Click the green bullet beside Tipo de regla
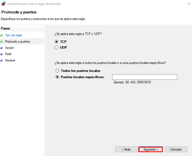Screen dimensions: 192x156 pyautogui.click(x=1, y=35)
